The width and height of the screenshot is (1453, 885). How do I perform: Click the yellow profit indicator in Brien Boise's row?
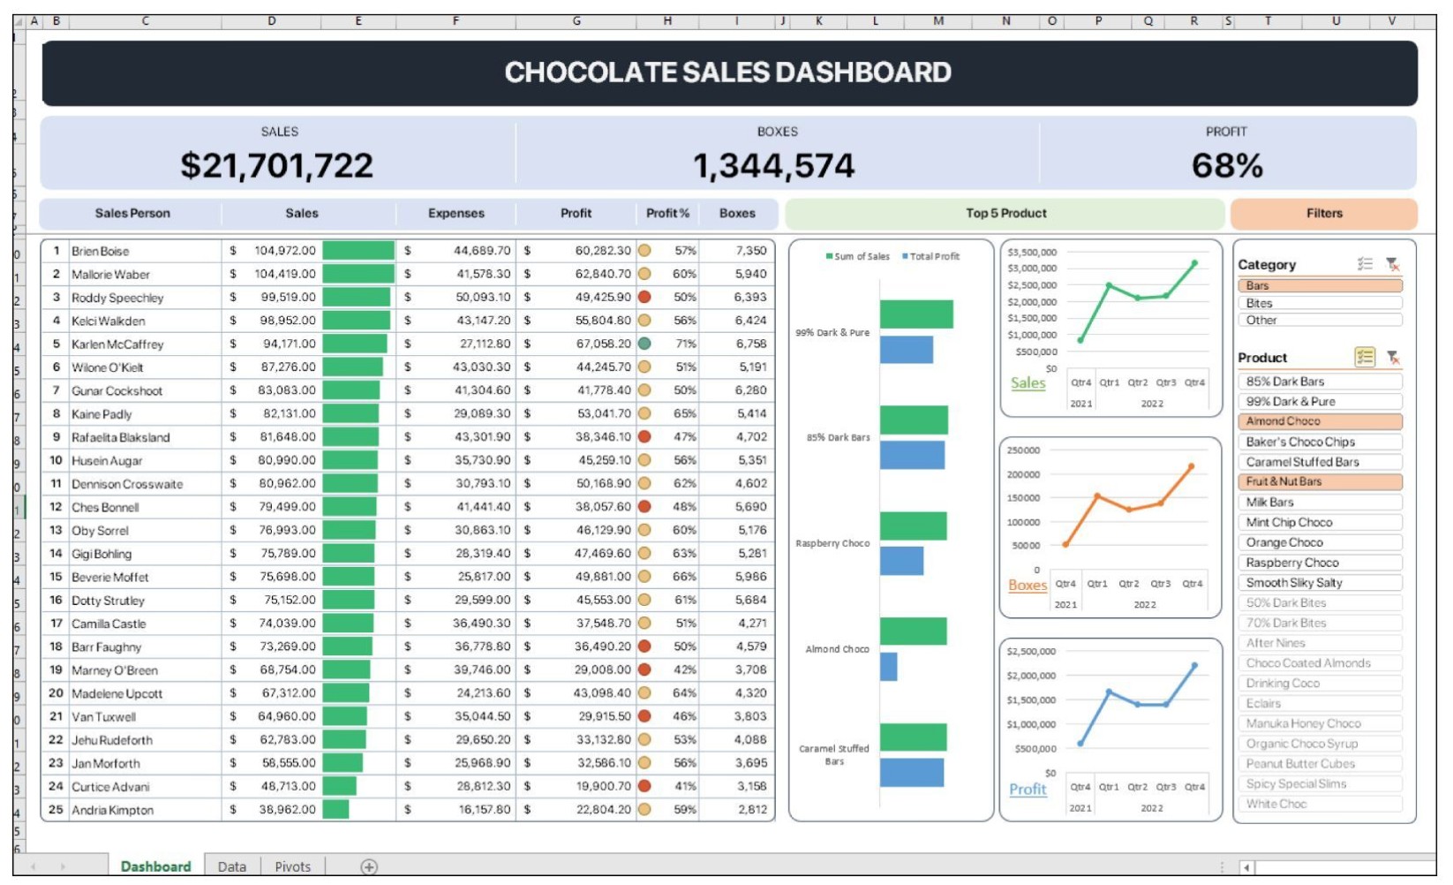click(644, 251)
